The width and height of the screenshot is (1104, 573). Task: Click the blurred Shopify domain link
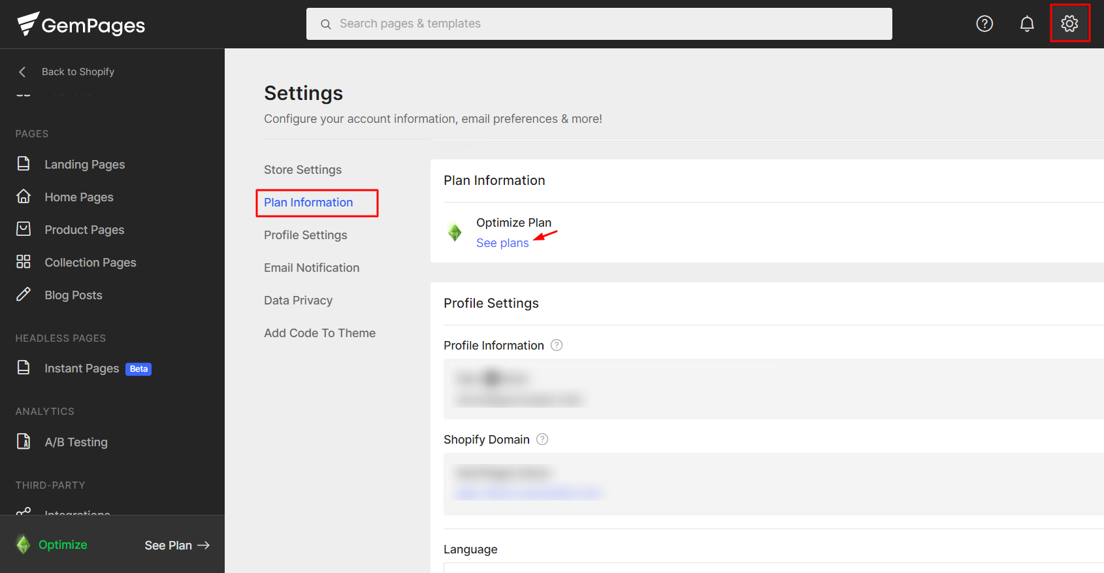528,493
